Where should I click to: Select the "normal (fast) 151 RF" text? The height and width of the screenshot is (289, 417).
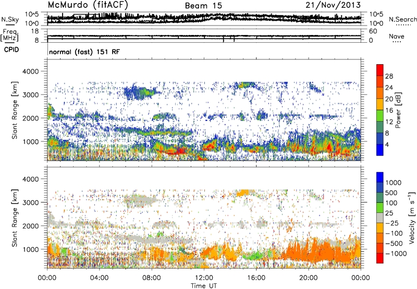(x=84, y=52)
